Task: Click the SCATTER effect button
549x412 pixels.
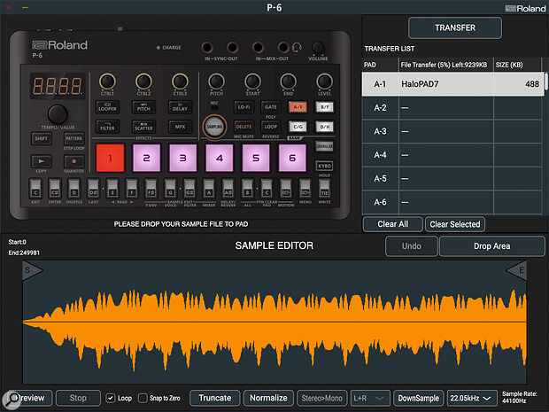Action: pyautogui.click(x=143, y=127)
